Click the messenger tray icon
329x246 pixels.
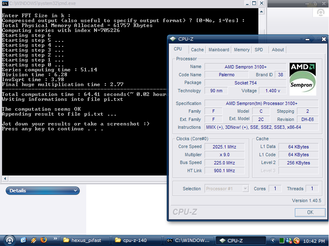click(x=289, y=241)
